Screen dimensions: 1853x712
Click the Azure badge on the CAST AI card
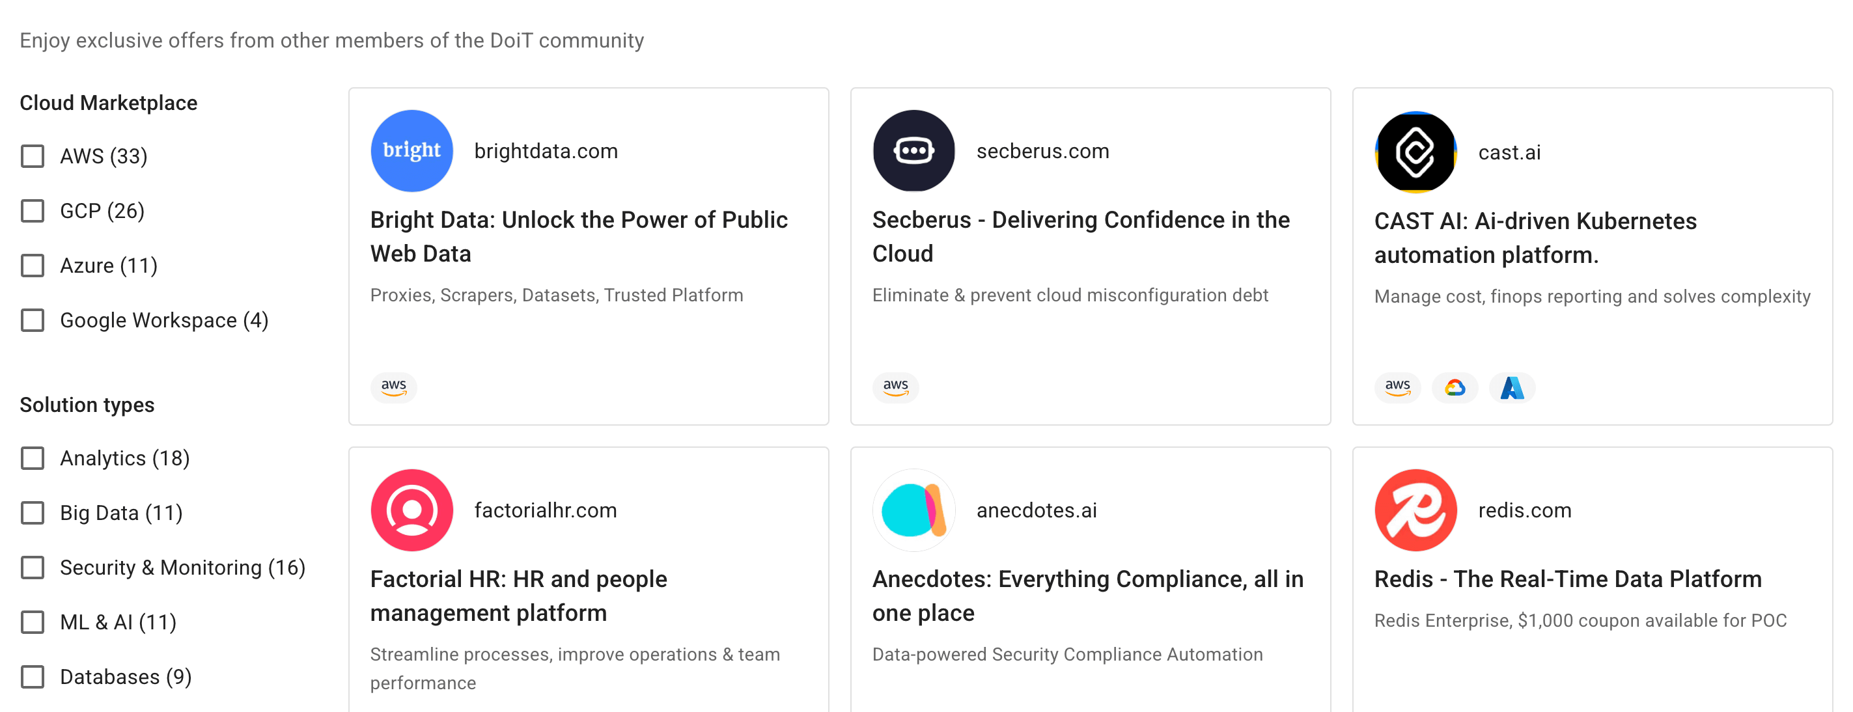(x=1512, y=387)
